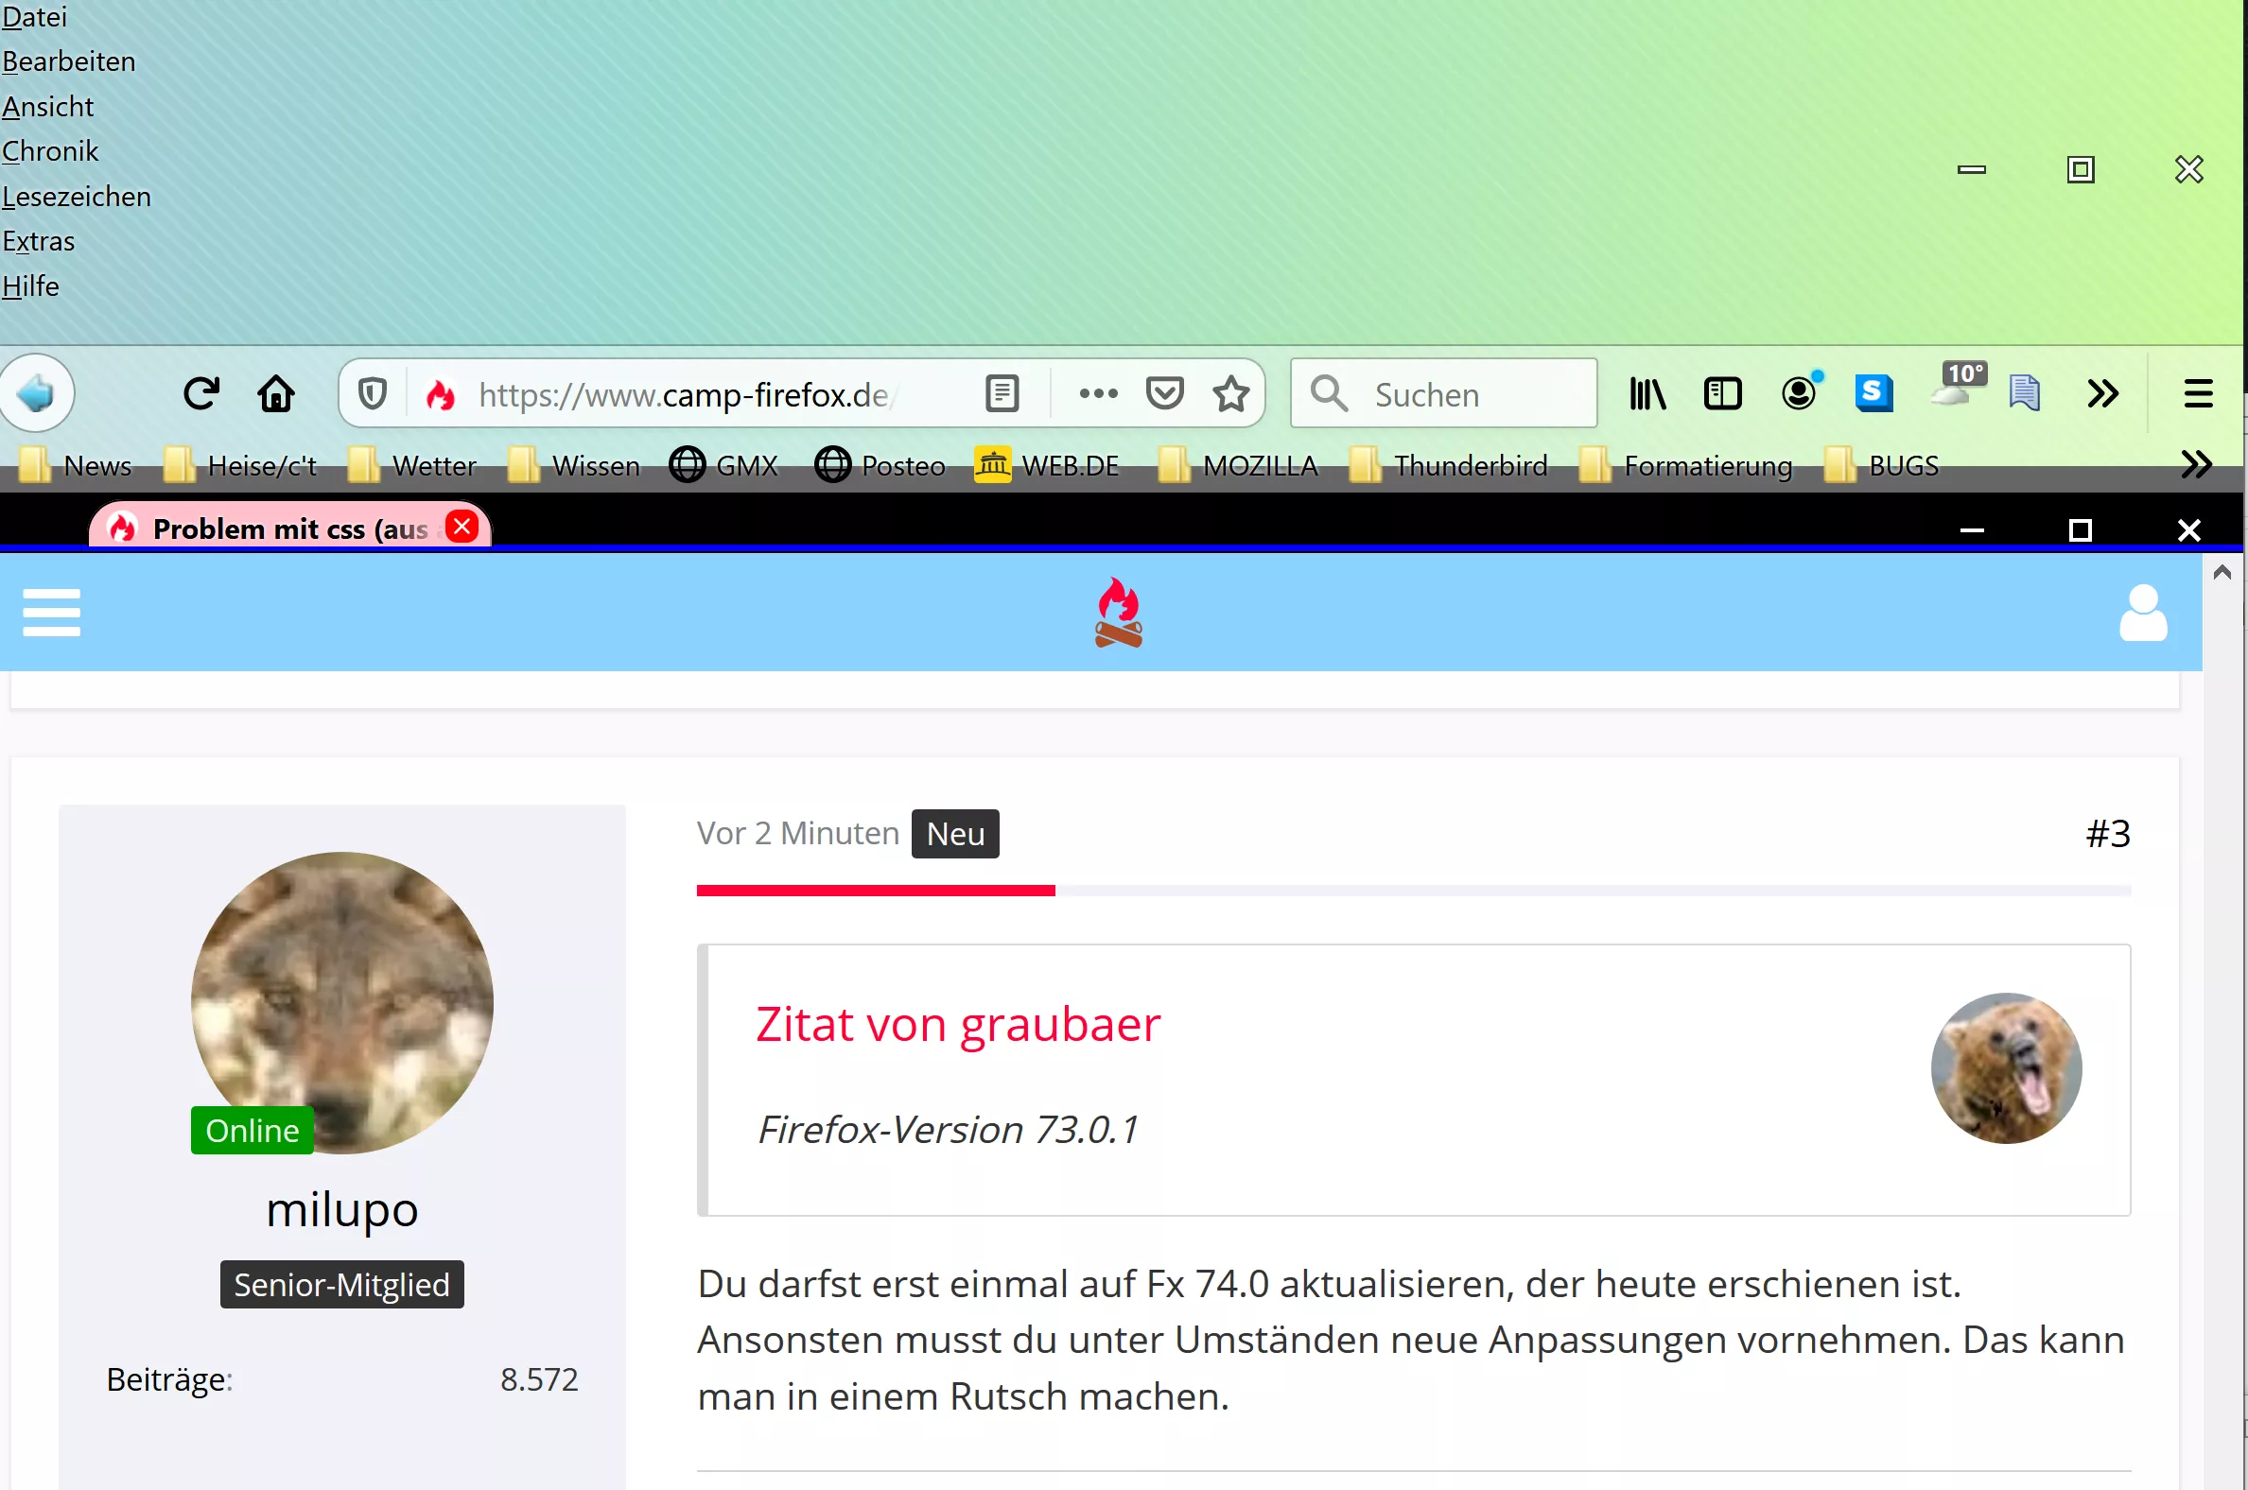
Task: Open the MOZILLA bookmarks folder
Action: [1239, 465]
